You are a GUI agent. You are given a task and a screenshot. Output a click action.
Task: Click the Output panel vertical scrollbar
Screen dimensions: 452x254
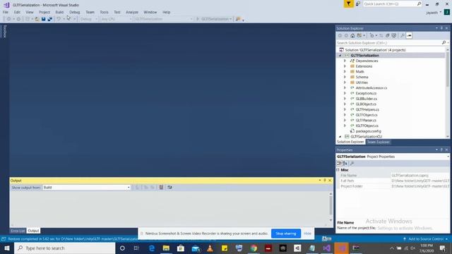click(331, 207)
